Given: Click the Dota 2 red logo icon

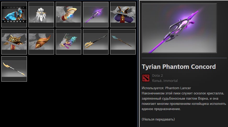Looking at the screenshot, I should 146,78.
